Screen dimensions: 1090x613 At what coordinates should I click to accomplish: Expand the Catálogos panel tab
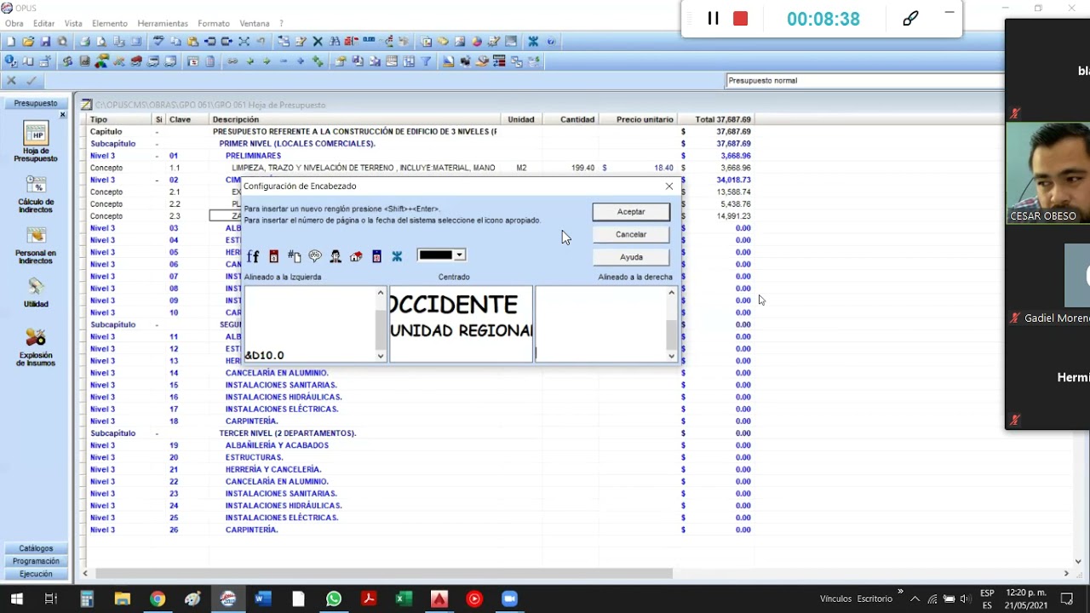(x=36, y=548)
